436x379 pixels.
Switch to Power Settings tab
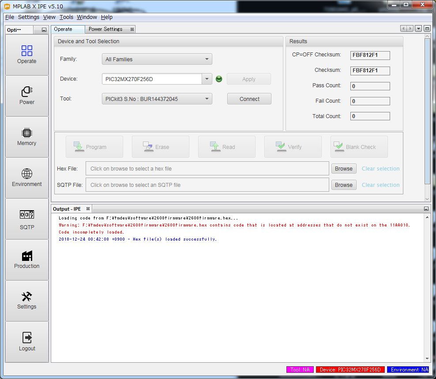click(x=105, y=29)
